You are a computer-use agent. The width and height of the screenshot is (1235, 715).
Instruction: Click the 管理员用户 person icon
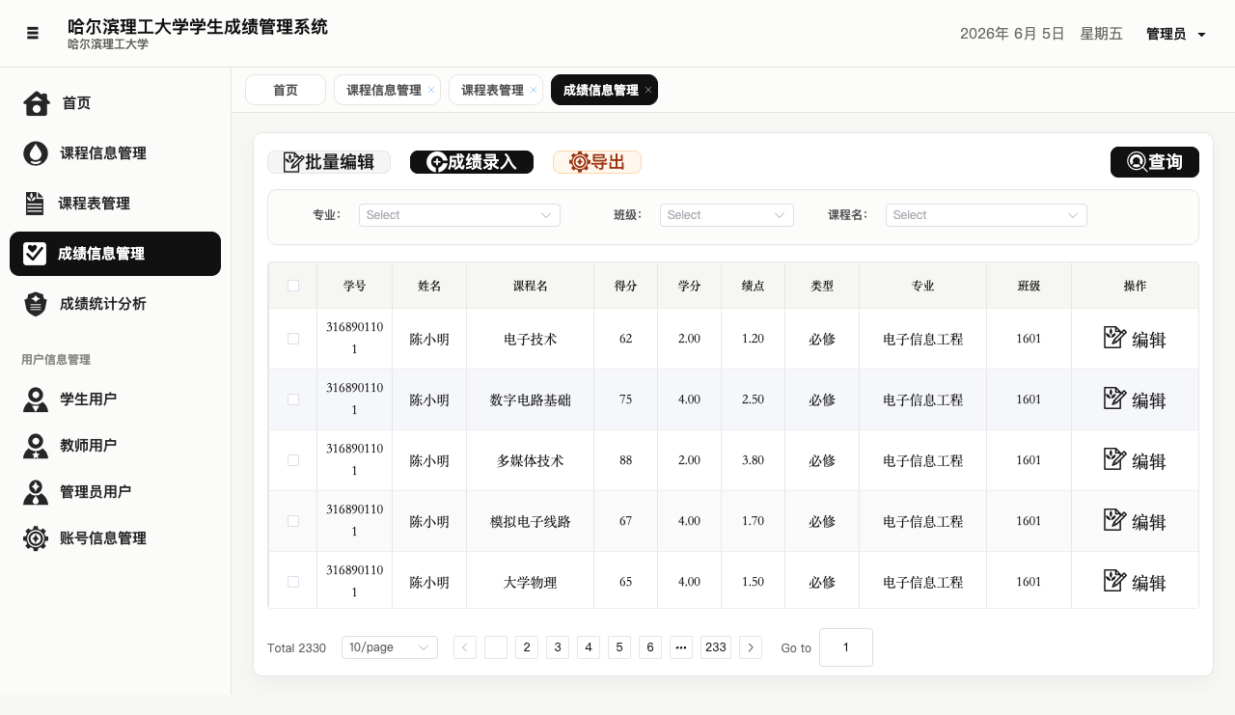click(x=36, y=492)
